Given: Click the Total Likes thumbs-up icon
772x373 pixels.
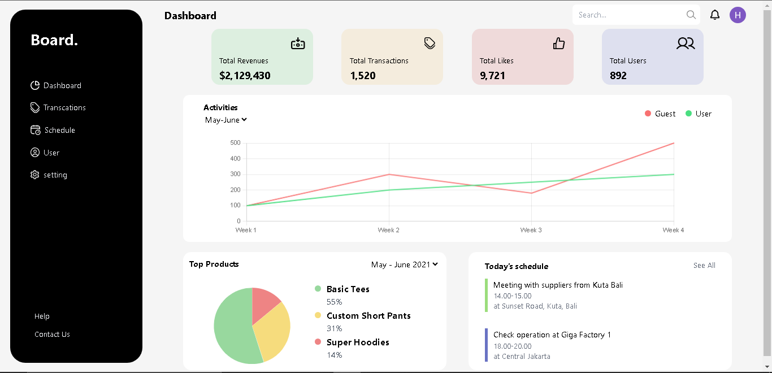Looking at the screenshot, I should (559, 43).
